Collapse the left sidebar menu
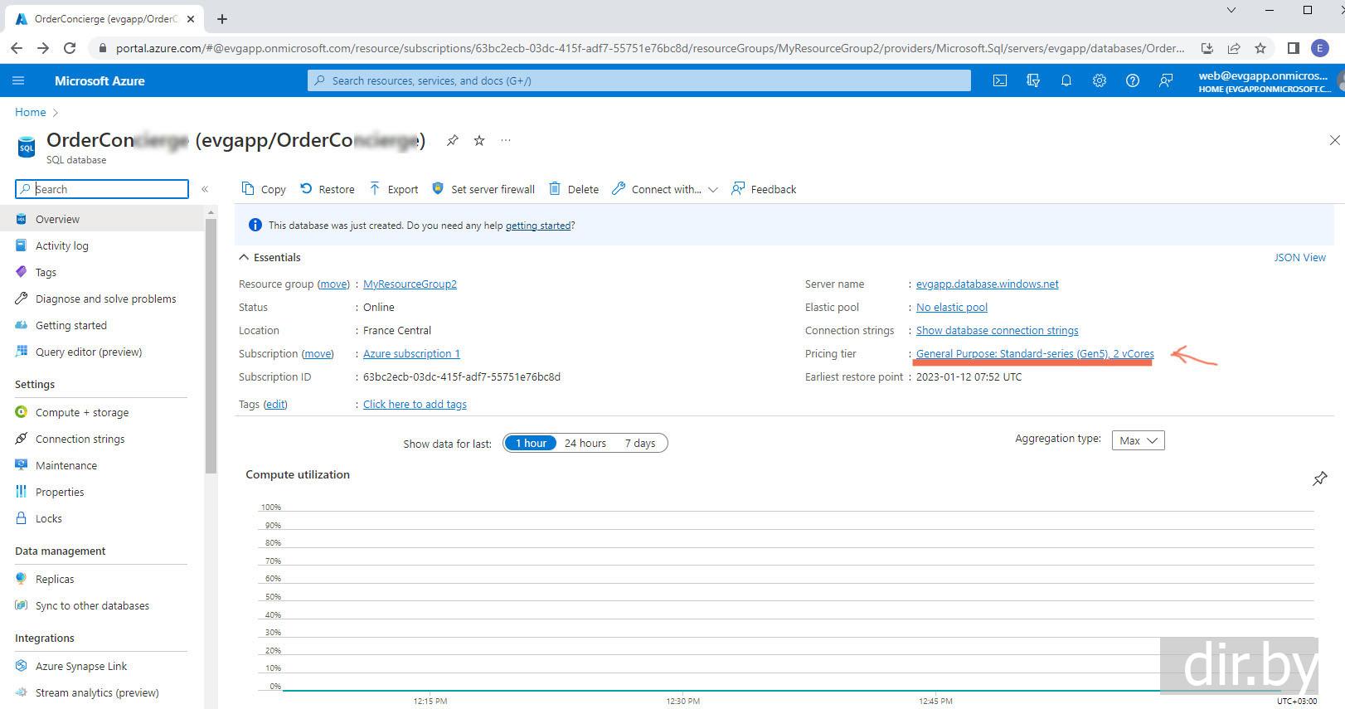The height and width of the screenshot is (709, 1345). [x=205, y=189]
